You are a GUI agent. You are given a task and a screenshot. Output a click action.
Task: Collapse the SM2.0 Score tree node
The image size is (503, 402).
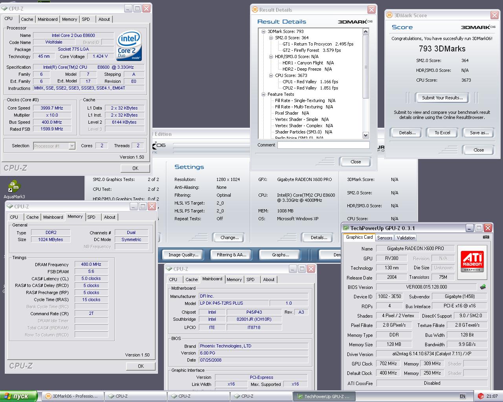point(271,38)
